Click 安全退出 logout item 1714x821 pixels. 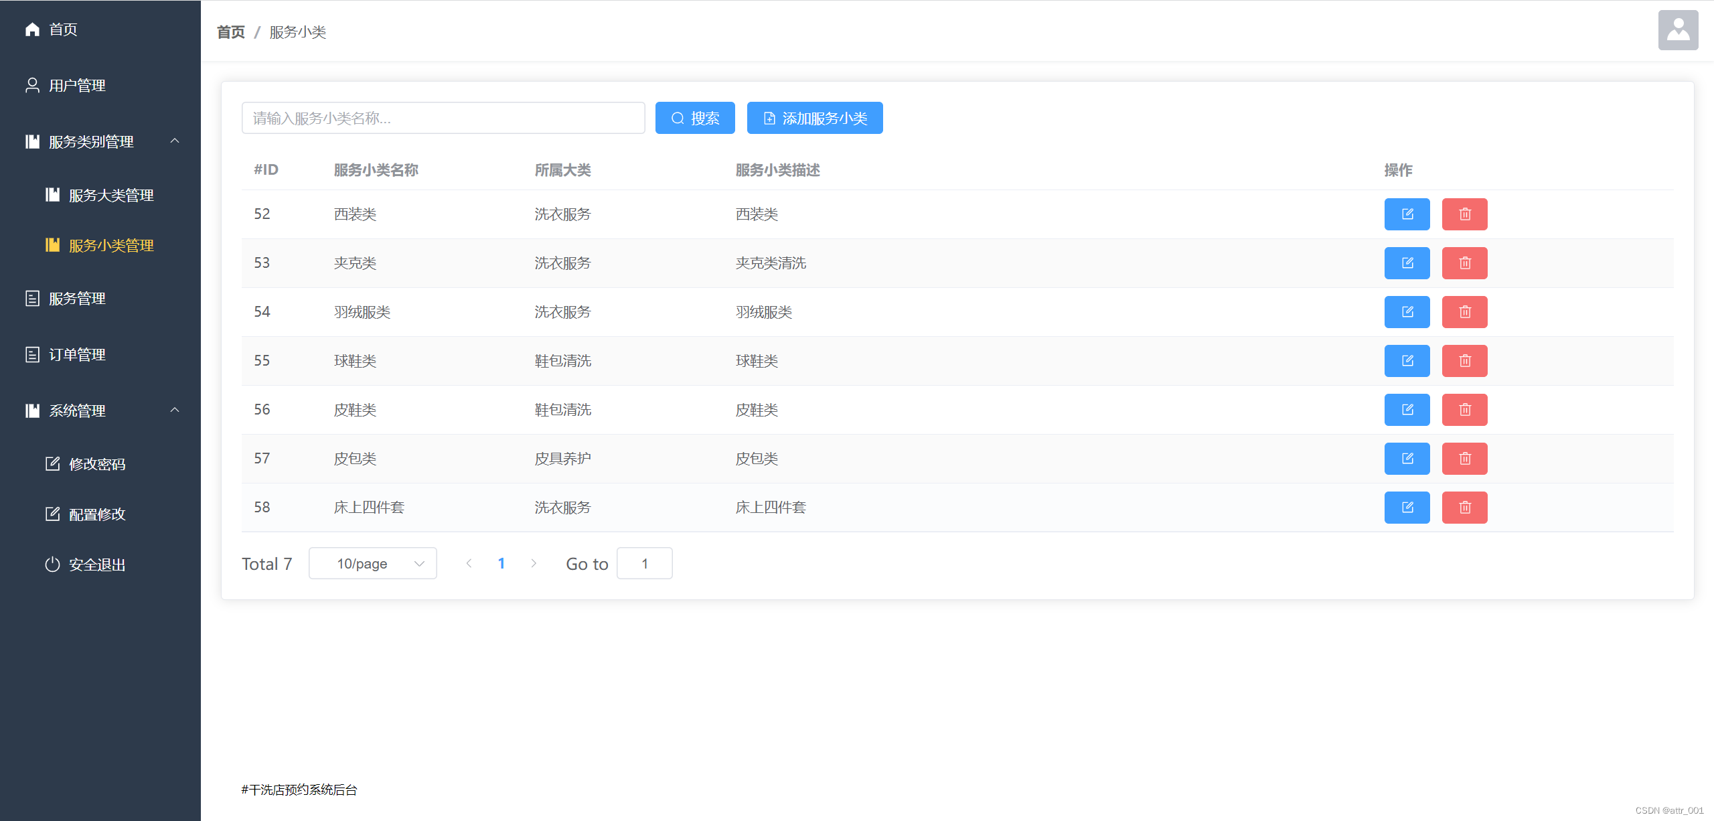97,565
